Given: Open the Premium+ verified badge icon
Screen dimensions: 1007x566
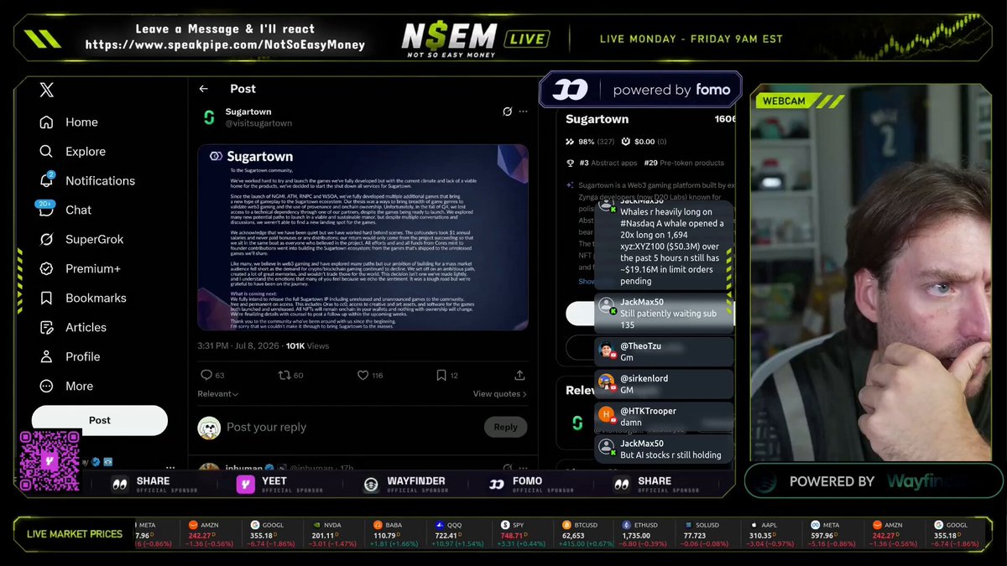Looking at the screenshot, I should (47, 268).
